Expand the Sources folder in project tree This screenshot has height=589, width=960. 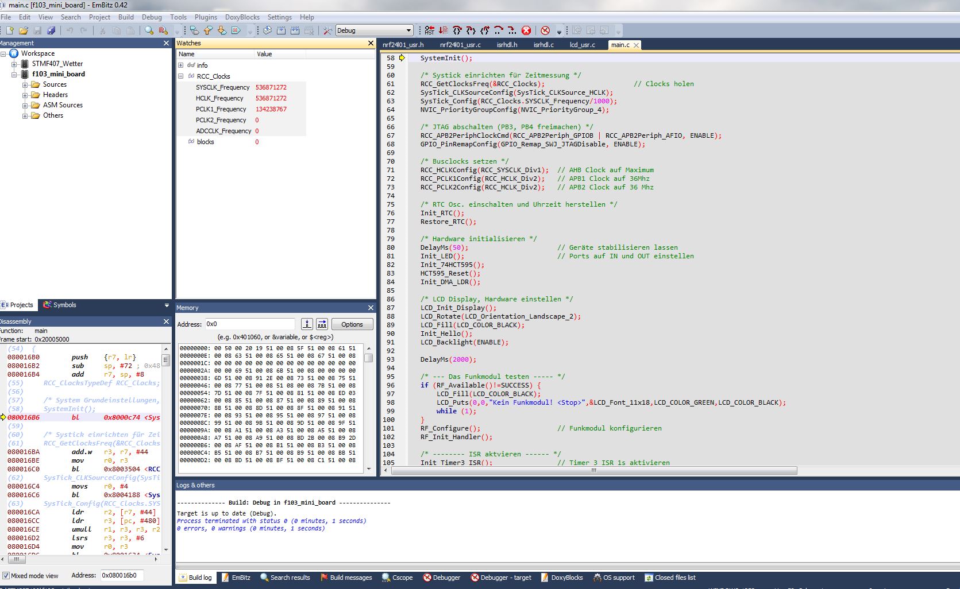coord(25,84)
